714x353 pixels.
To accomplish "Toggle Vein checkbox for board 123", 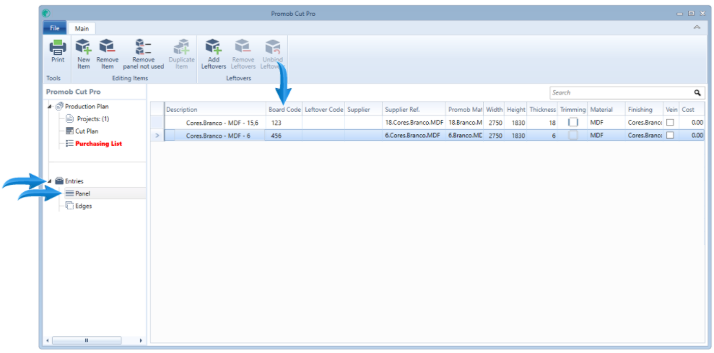I will click(x=670, y=123).
